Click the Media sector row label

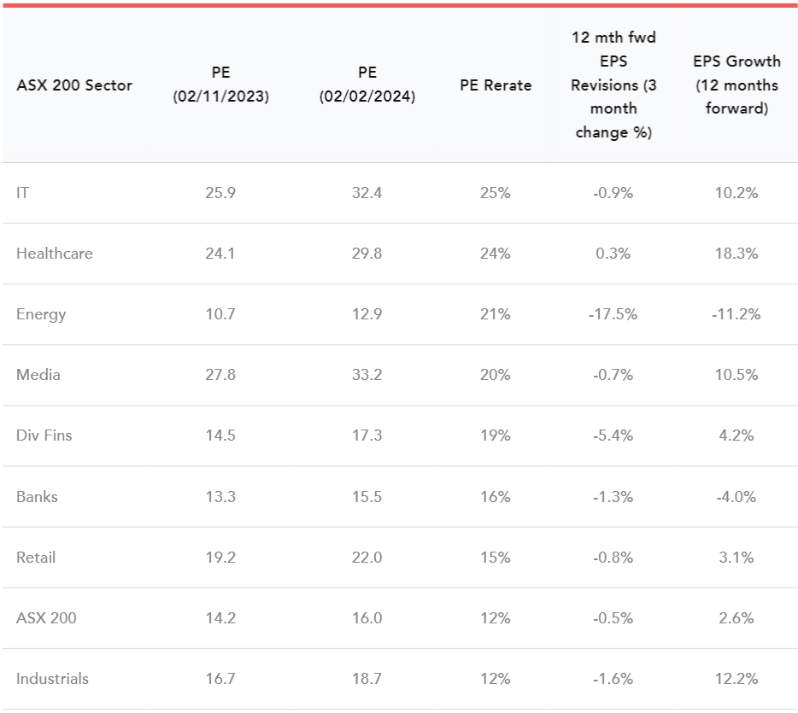pyautogui.click(x=38, y=375)
